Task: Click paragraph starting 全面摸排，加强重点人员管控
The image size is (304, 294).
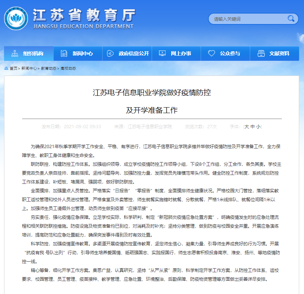Action: pos(150,200)
